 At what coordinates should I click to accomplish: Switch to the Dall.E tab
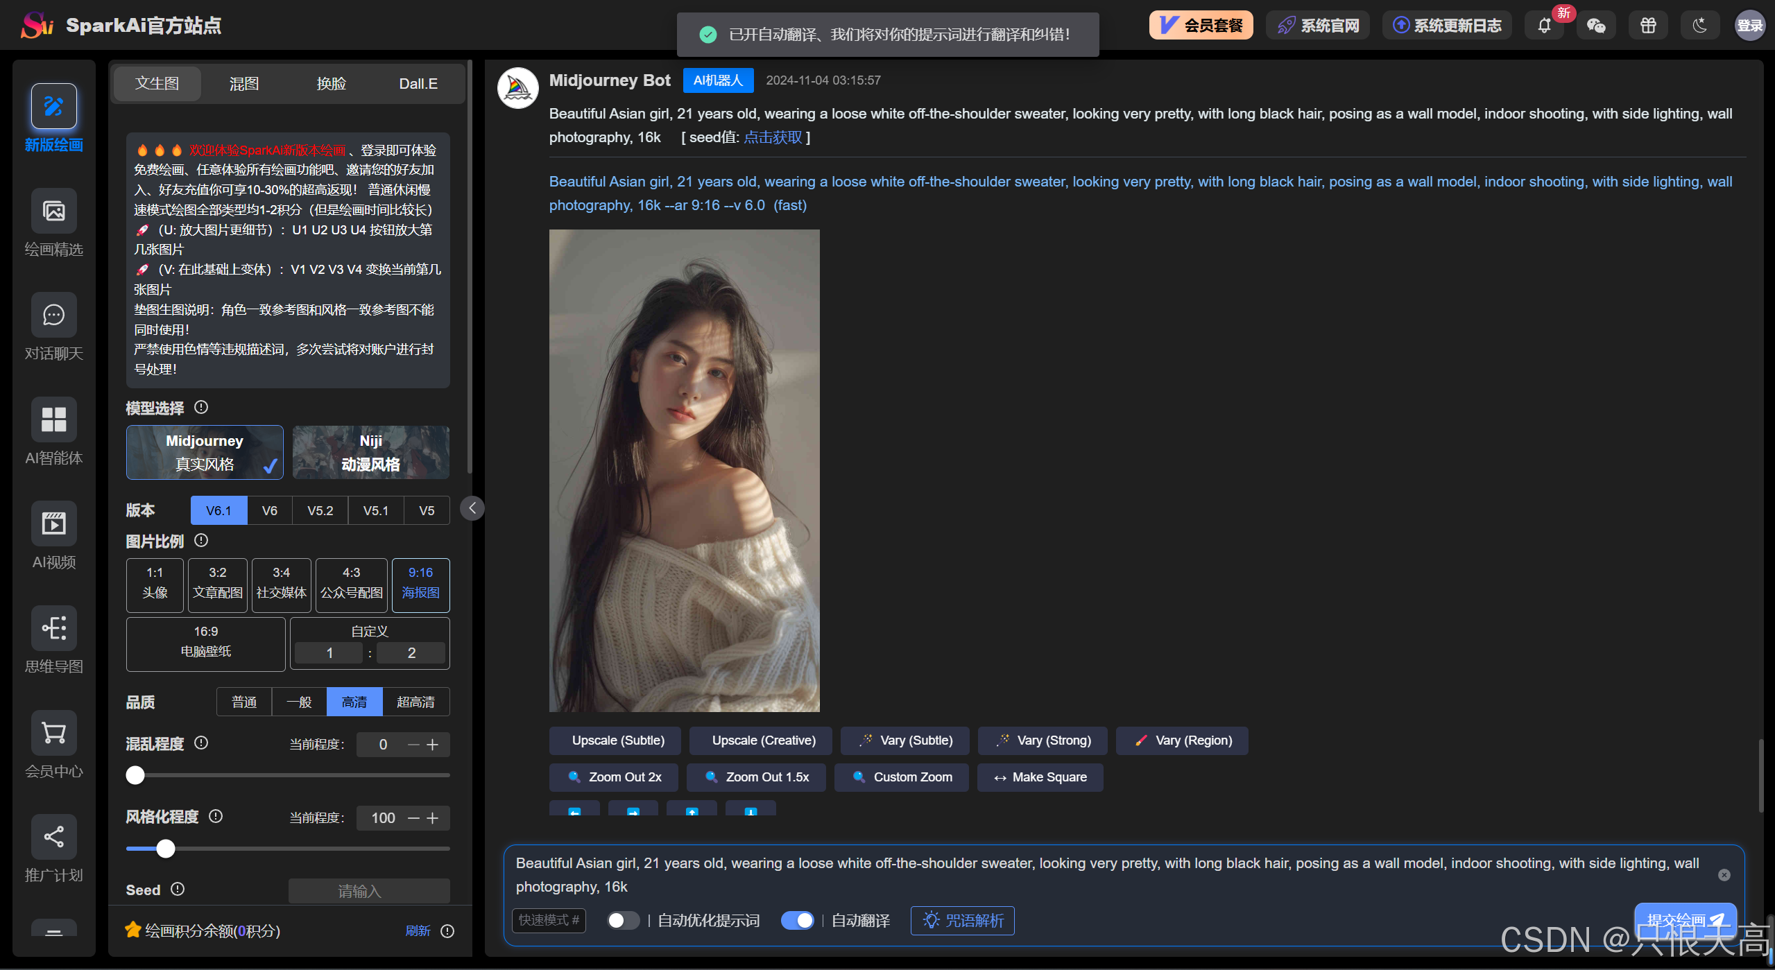pos(418,84)
